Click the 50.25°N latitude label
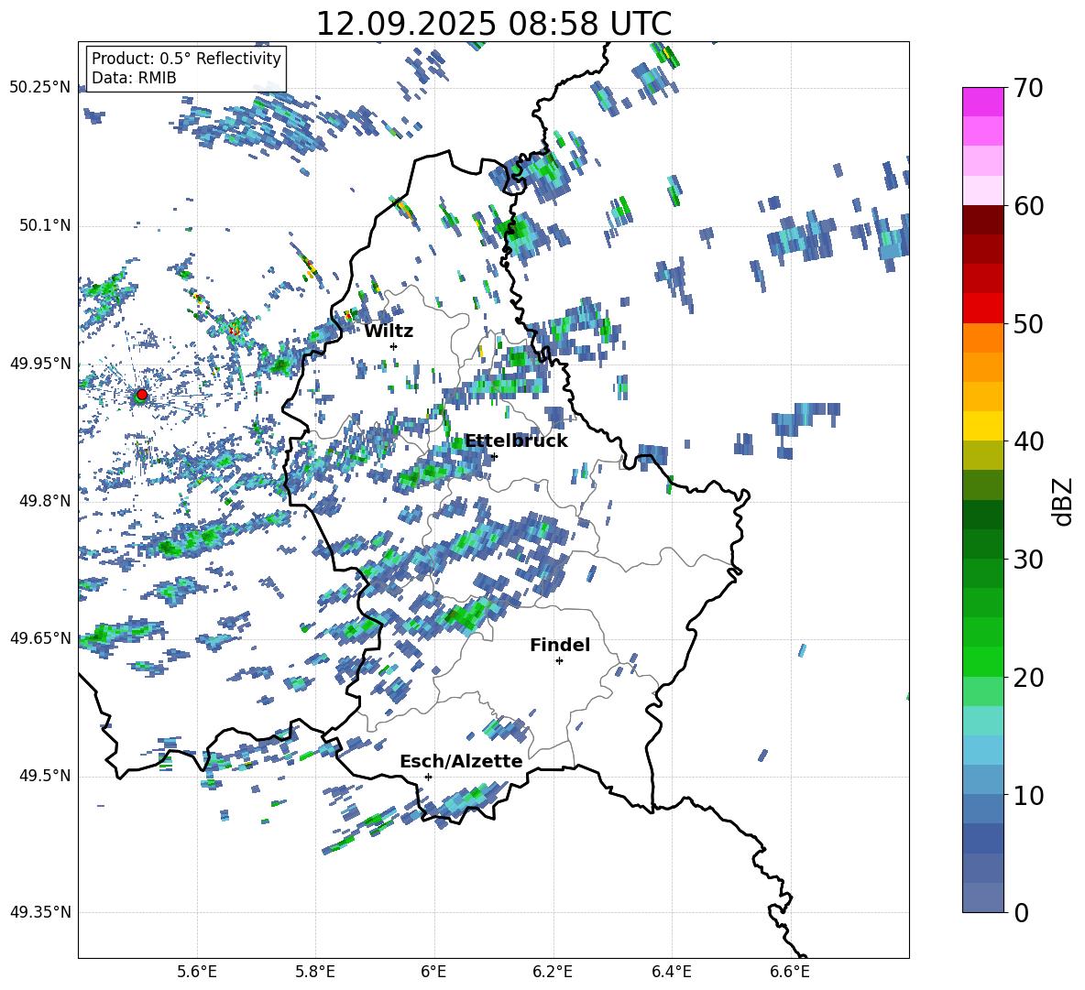Viewport: 1085px width, 990px height. click(40, 88)
